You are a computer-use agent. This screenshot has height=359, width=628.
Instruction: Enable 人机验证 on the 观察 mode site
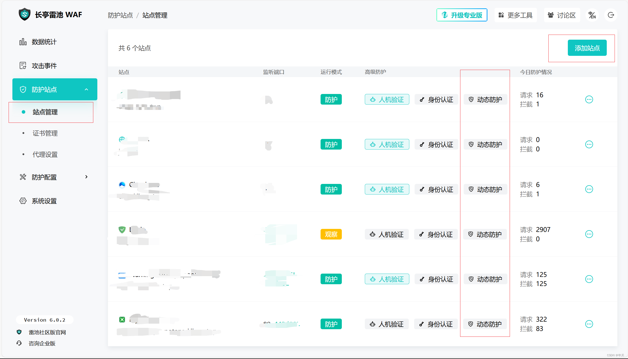pos(386,234)
